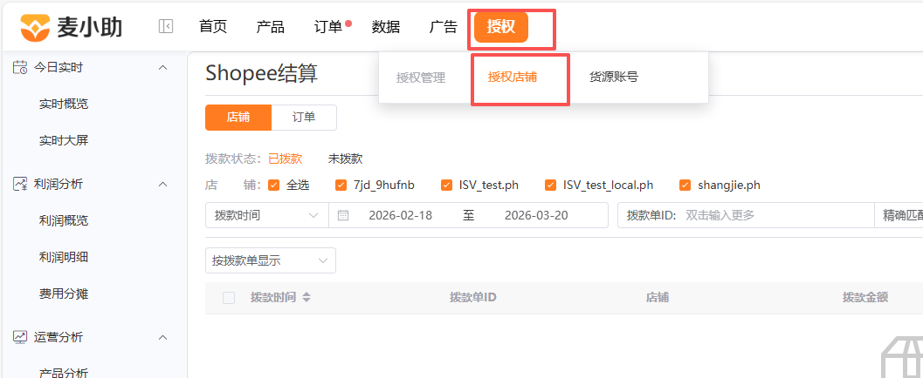The image size is (923, 378).
Task: Click the 利润分析 chart icon
Action: click(x=20, y=185)
